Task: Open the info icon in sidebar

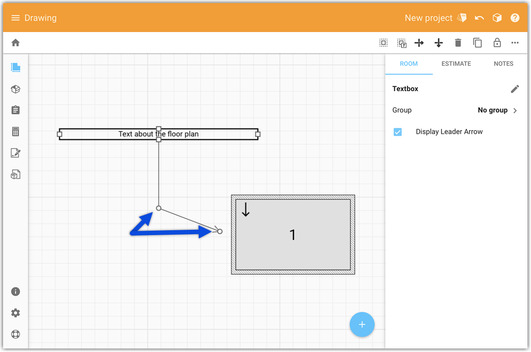Action: click(x=16, y=292)
